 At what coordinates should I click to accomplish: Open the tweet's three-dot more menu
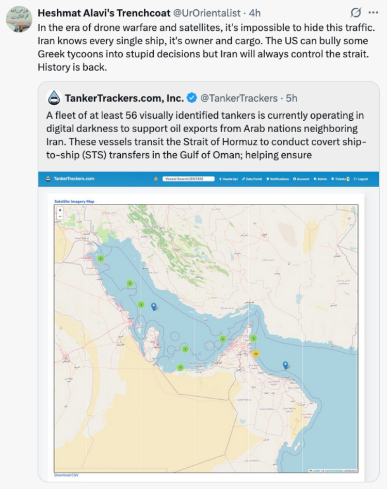(373, 13)
